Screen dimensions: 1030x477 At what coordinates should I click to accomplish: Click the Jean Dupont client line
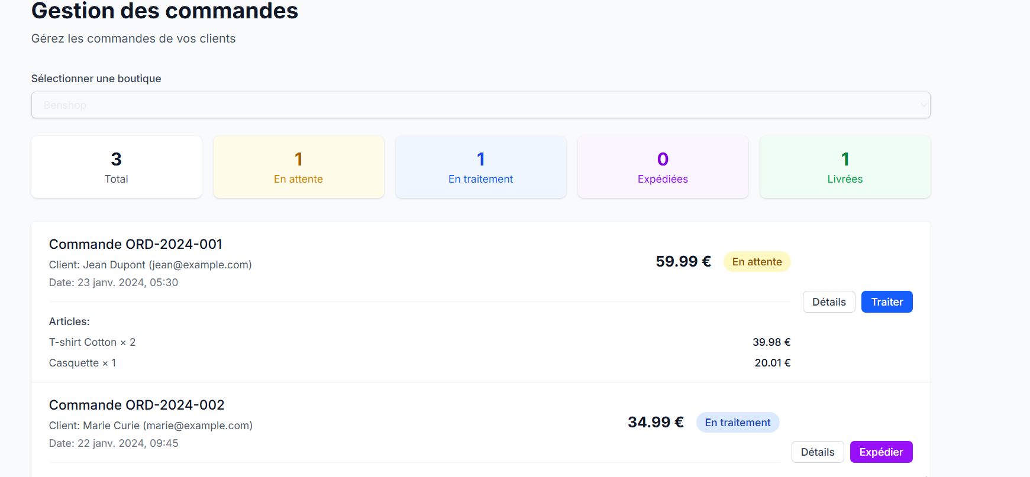pos(150,265)
